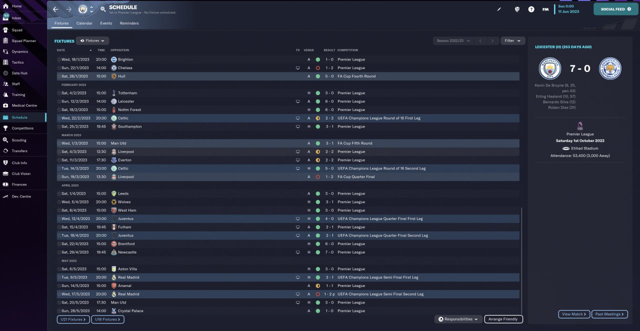Open the Fixtures view dropdown
Image resolution: width=640 pixels, height=331 pixels.
pyautogui.click(x=92, y=41)
